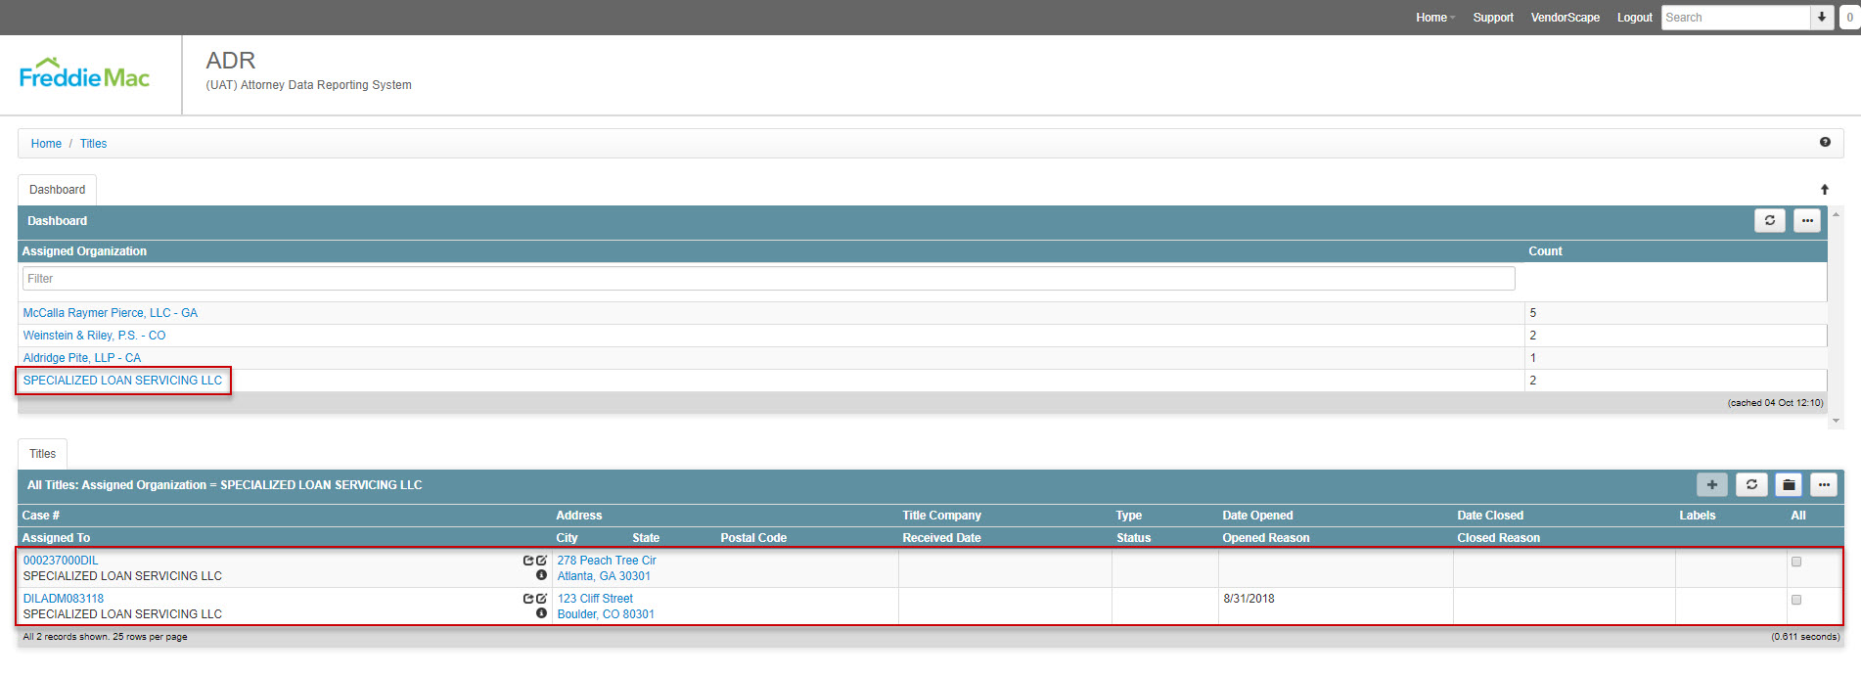Sort by the City column header
The width and height of the screenshot is (1861, 676).
coord(567,538)
